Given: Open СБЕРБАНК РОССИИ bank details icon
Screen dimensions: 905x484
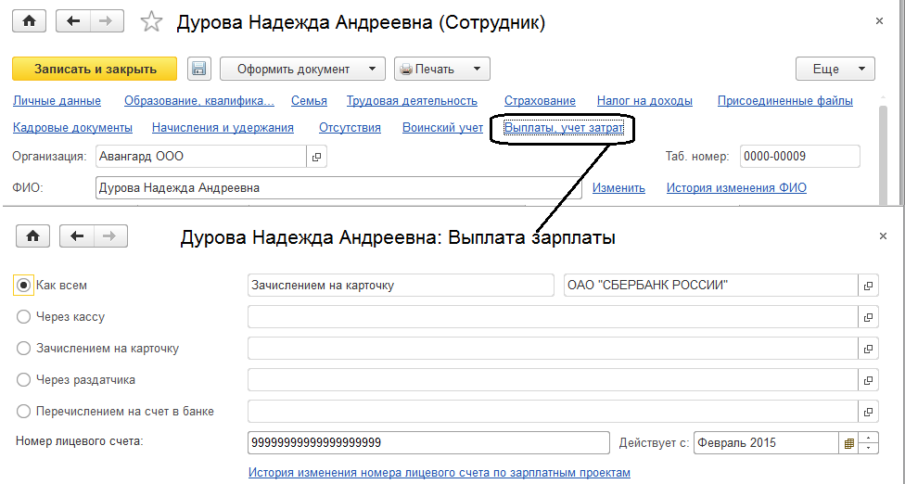Looking at the screenshot, I should click(x=868, y=286).
